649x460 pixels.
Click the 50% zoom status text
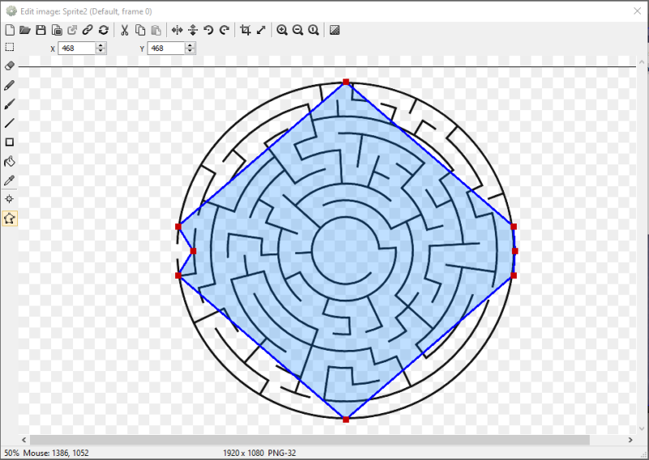[11, 453]
